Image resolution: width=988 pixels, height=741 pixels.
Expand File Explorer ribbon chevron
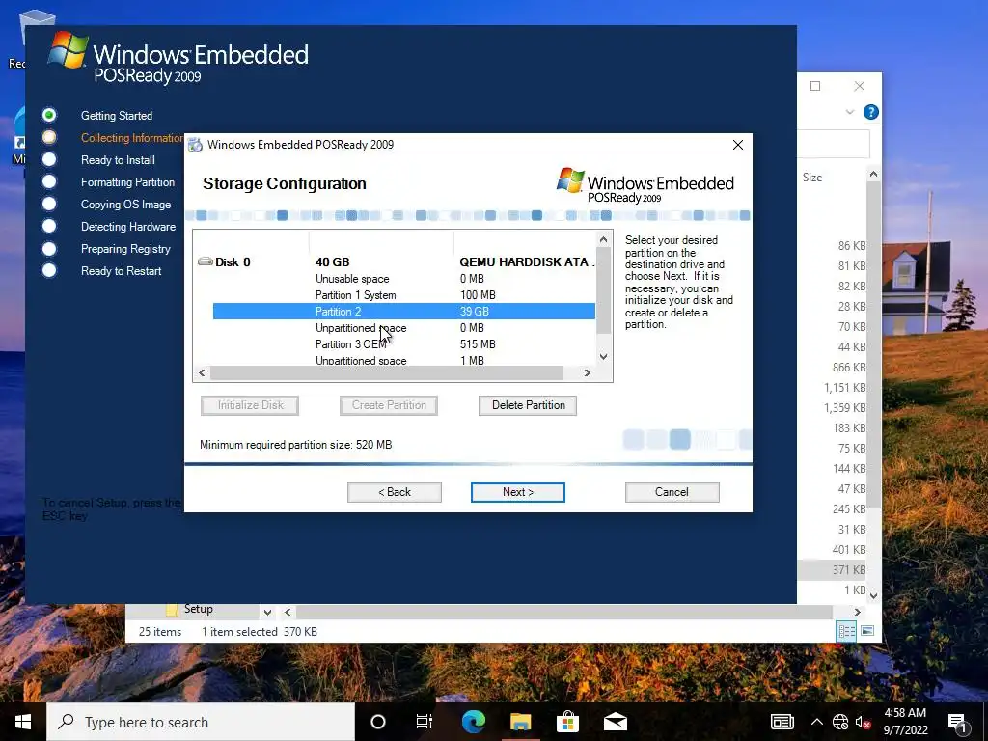pos(849,112)
